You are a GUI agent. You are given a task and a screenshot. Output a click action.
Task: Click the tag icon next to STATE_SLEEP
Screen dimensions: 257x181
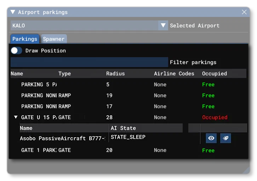click(225, 138)
